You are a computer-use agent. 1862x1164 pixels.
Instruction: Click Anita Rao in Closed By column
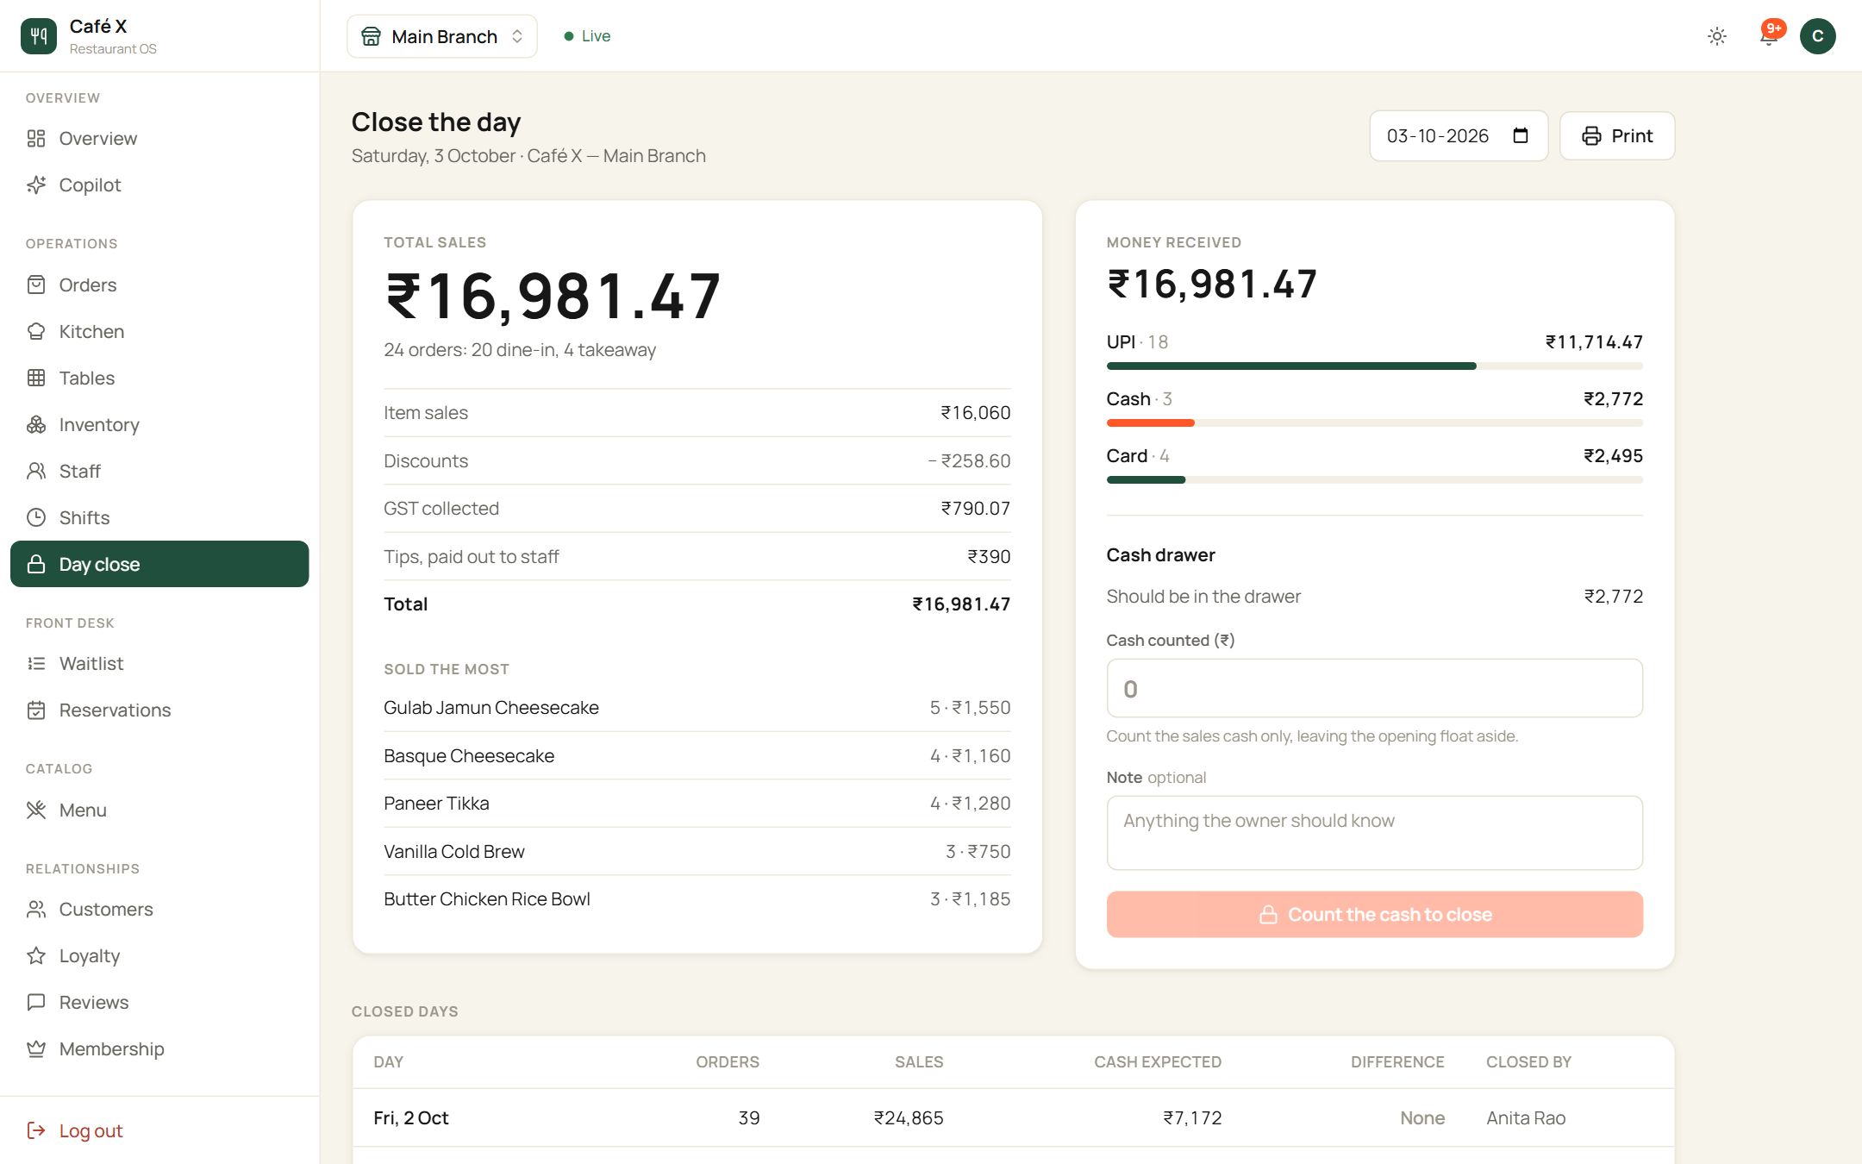(x=1526, y=1117)
